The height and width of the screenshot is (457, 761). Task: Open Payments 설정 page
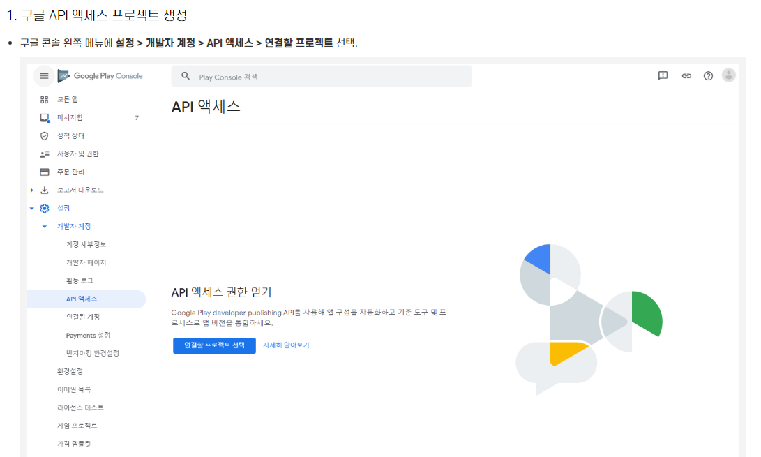[x=88, y=335]
